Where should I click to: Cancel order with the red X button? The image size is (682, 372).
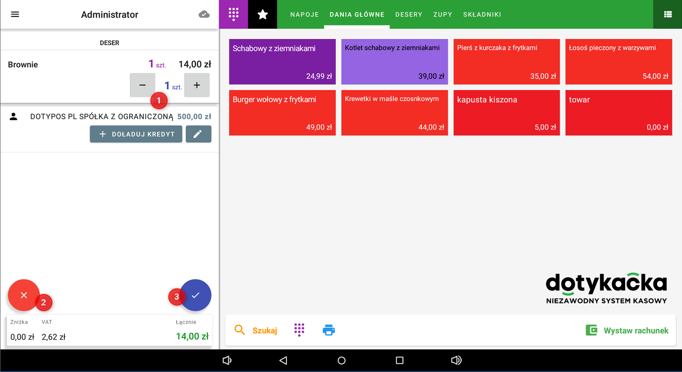[x=24, y=295]
